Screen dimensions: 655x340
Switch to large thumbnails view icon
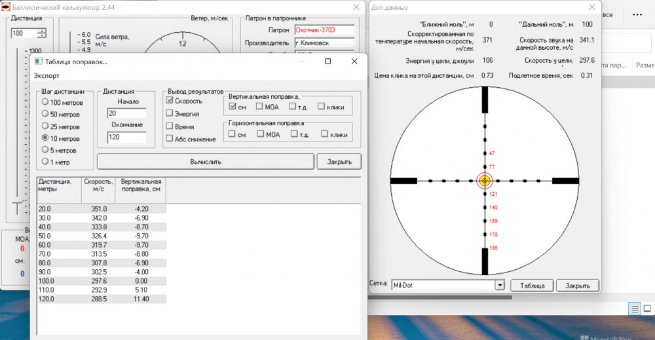pos(647,308)
